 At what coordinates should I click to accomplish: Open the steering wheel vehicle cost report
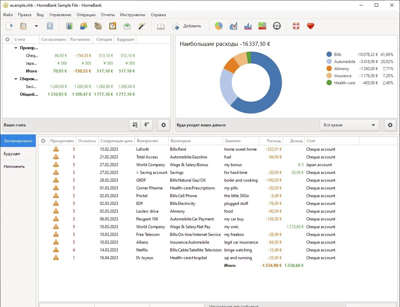coord(277,26)
